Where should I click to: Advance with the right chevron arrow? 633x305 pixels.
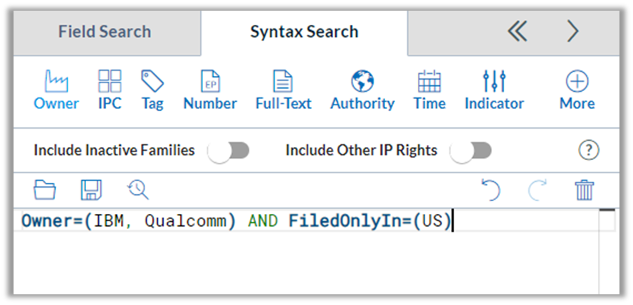573,31
